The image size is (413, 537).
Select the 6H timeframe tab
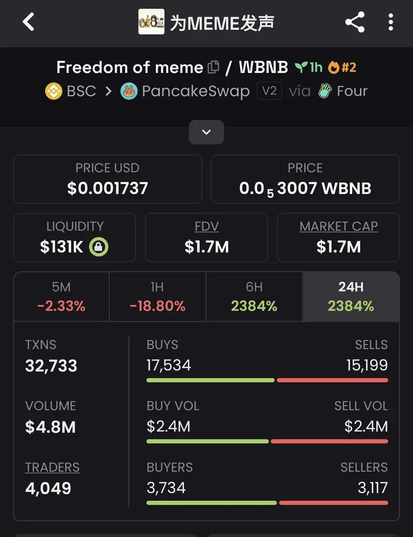[x=254, y=296]
